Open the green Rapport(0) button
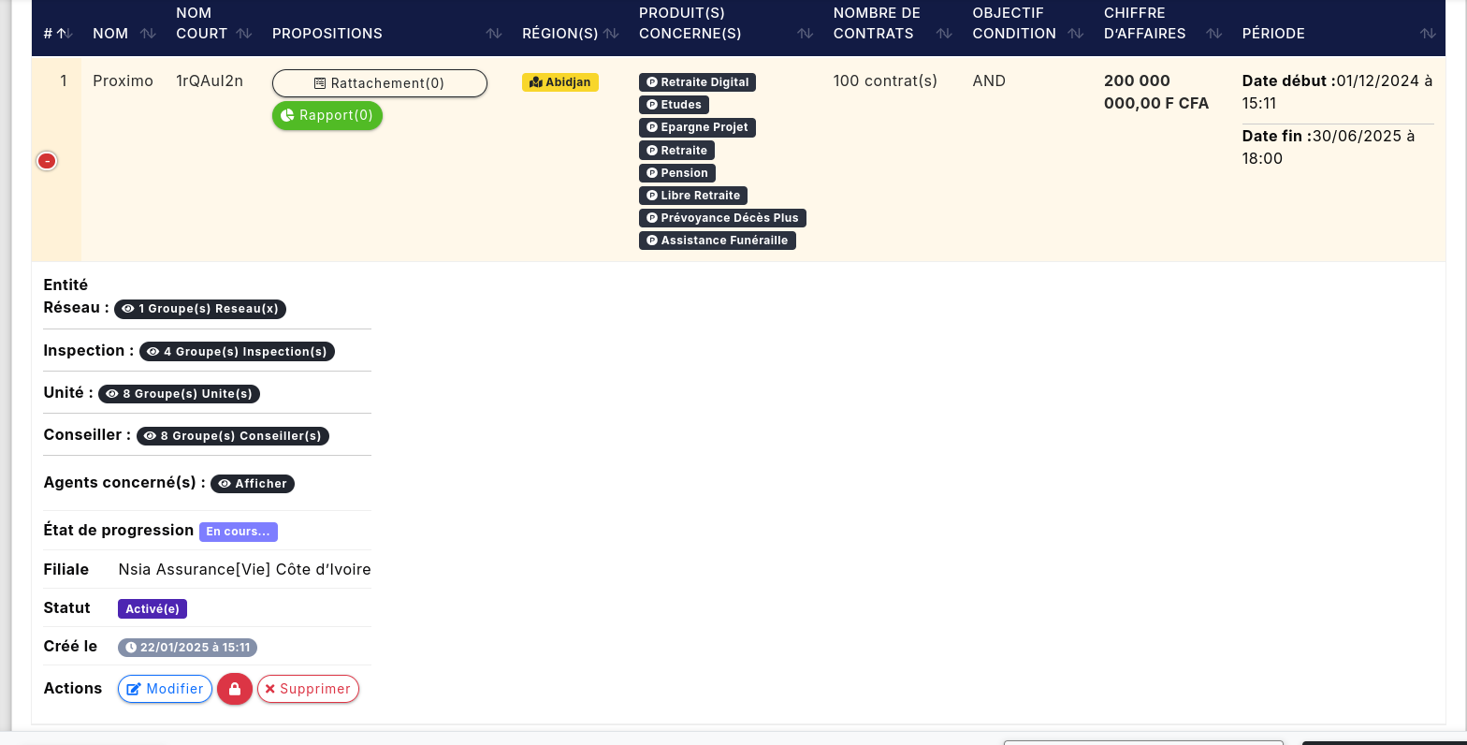 click(x=327, y=116)
